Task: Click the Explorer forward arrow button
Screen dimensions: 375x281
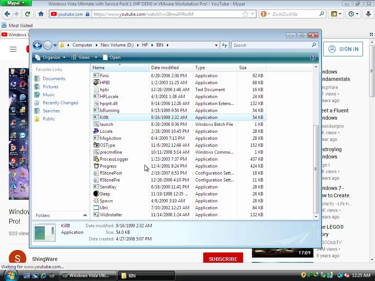Action: [48, 45]
